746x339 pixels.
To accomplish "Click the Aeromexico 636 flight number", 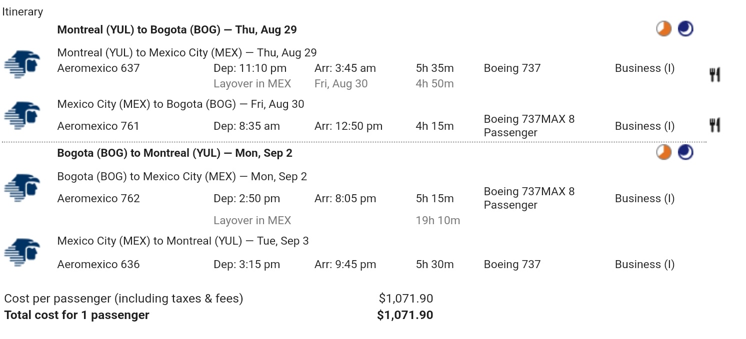I will [x=98, y=264].
